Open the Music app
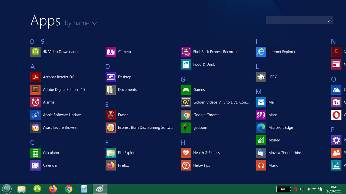Screen dimensions: 346x194 267,165
